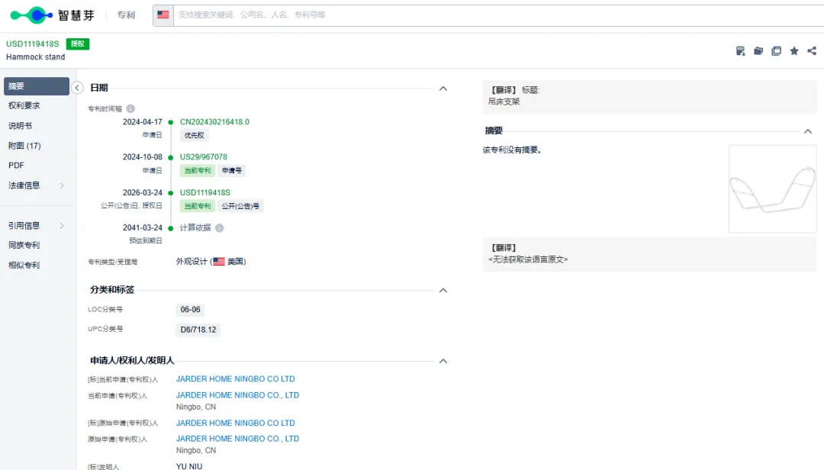This screenshot has width=824, height=470.
Task: Click the share icon
Action: point(812,51)
